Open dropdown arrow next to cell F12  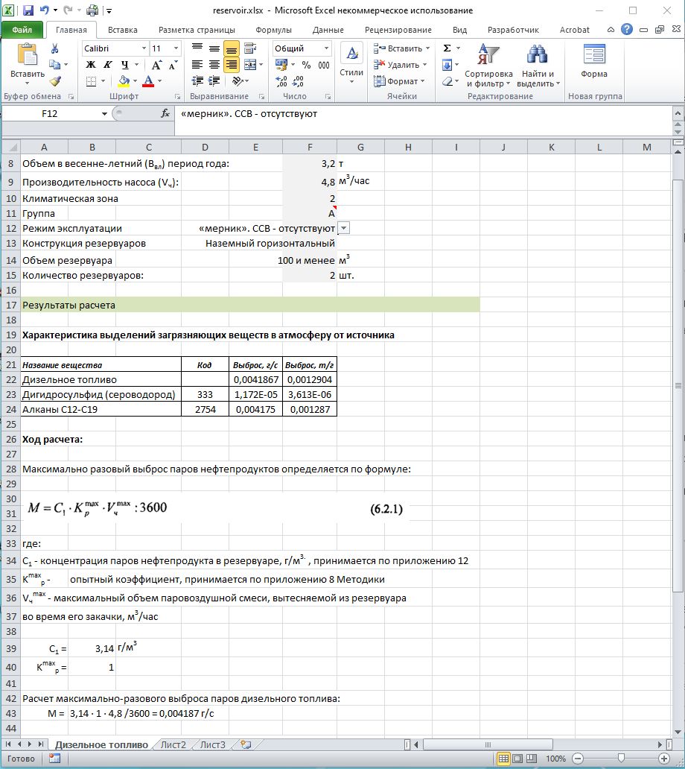343,229
